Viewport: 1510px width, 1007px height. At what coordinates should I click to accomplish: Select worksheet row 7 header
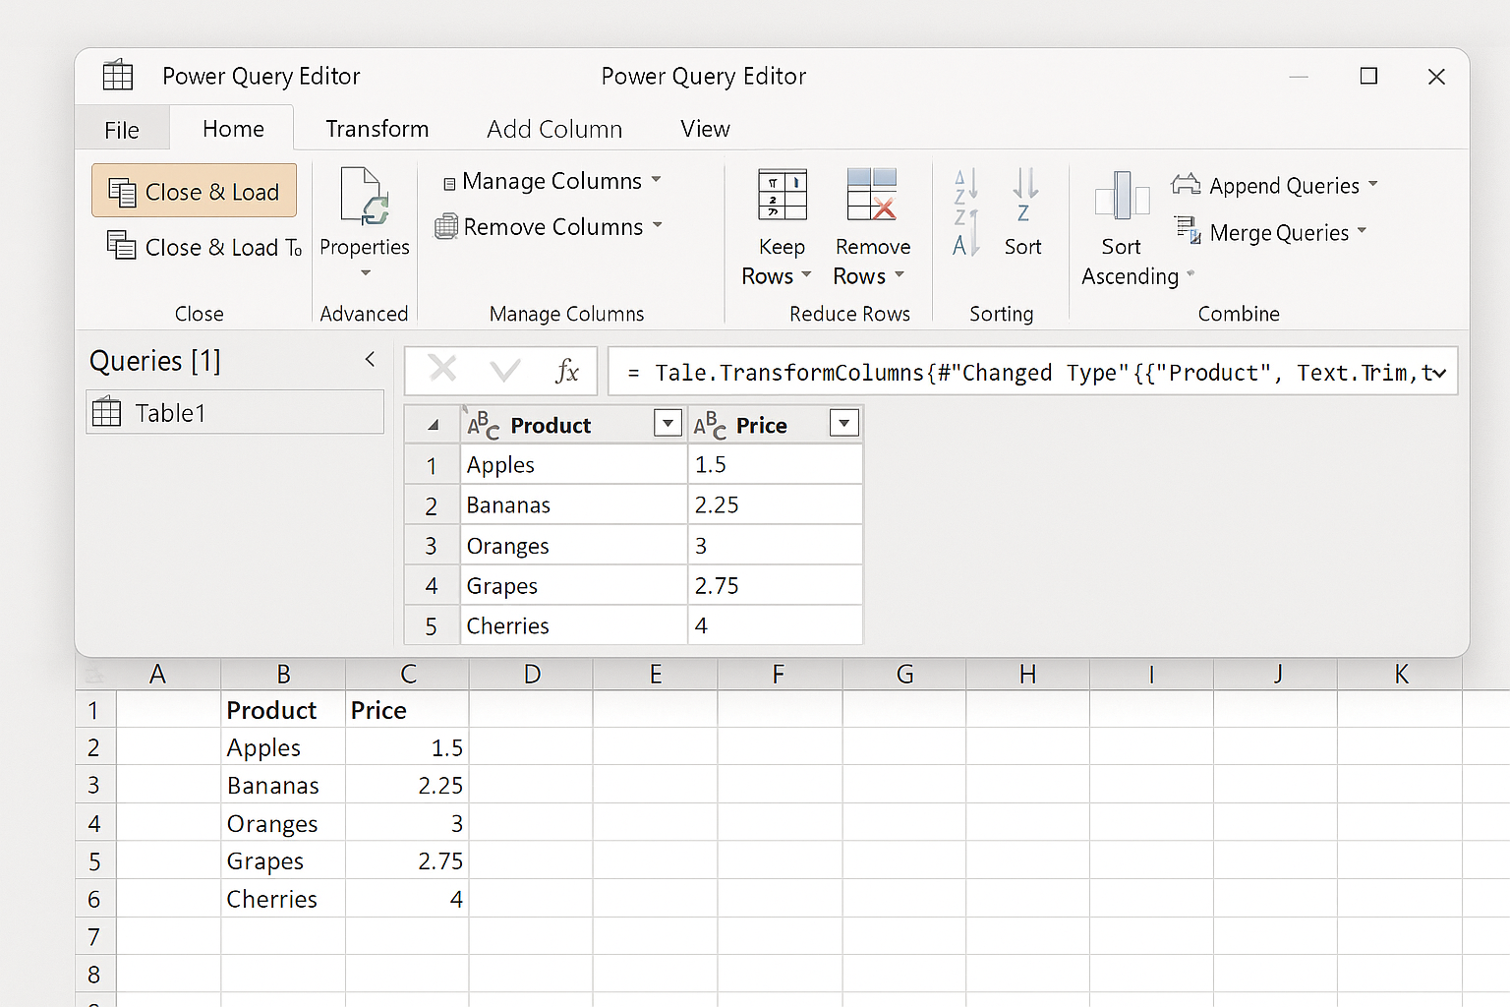(94, 936)
